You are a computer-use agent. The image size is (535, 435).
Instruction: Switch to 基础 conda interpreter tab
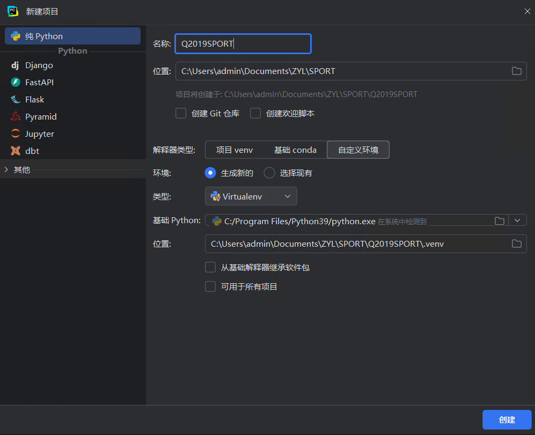(x=295, y=150)
